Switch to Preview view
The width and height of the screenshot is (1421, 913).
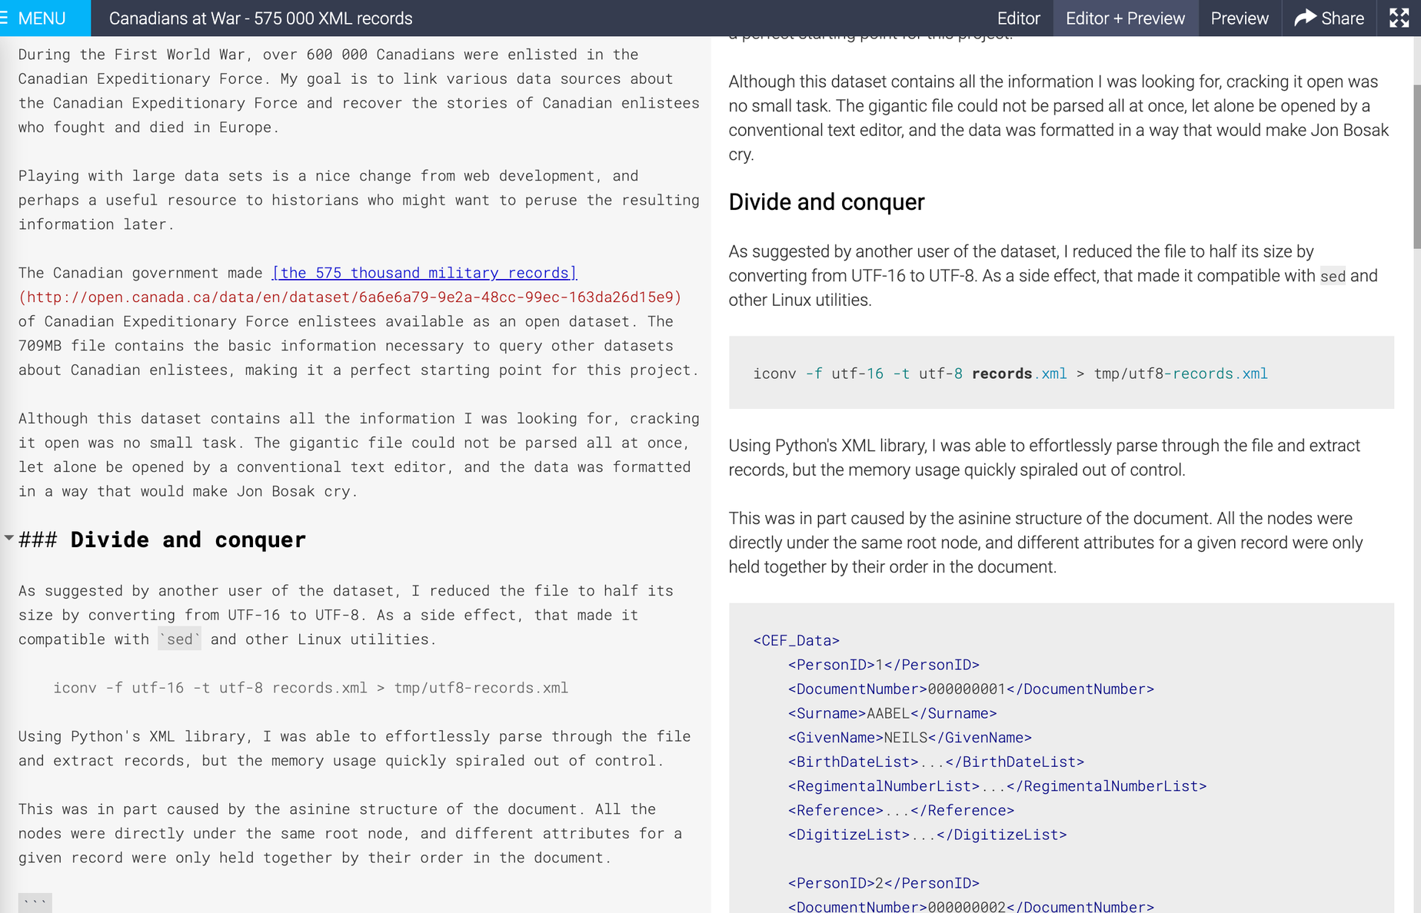click(1240, 18)
